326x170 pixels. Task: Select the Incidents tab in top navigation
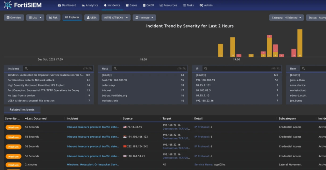point(112,5)
